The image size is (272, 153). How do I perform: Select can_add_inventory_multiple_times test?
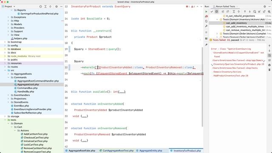pyautogui.click(x=245, y=26)
